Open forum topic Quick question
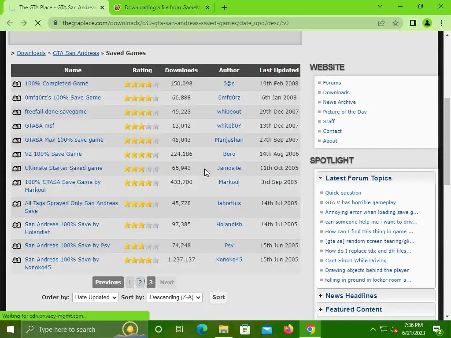Screen dimensions: 451x338 343,193
